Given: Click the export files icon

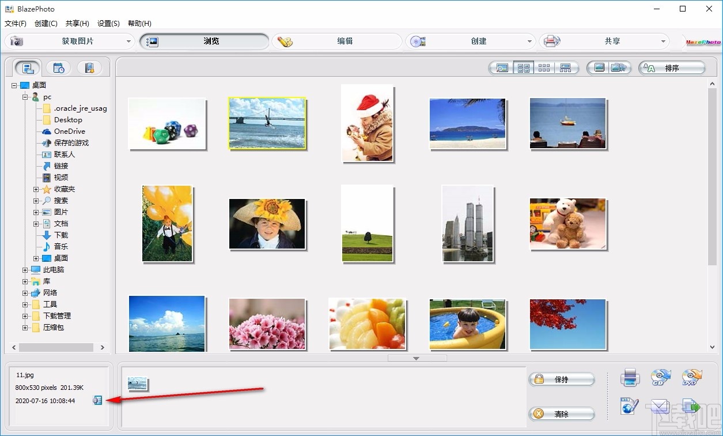Looking at the screenshot, I should 691,408.
